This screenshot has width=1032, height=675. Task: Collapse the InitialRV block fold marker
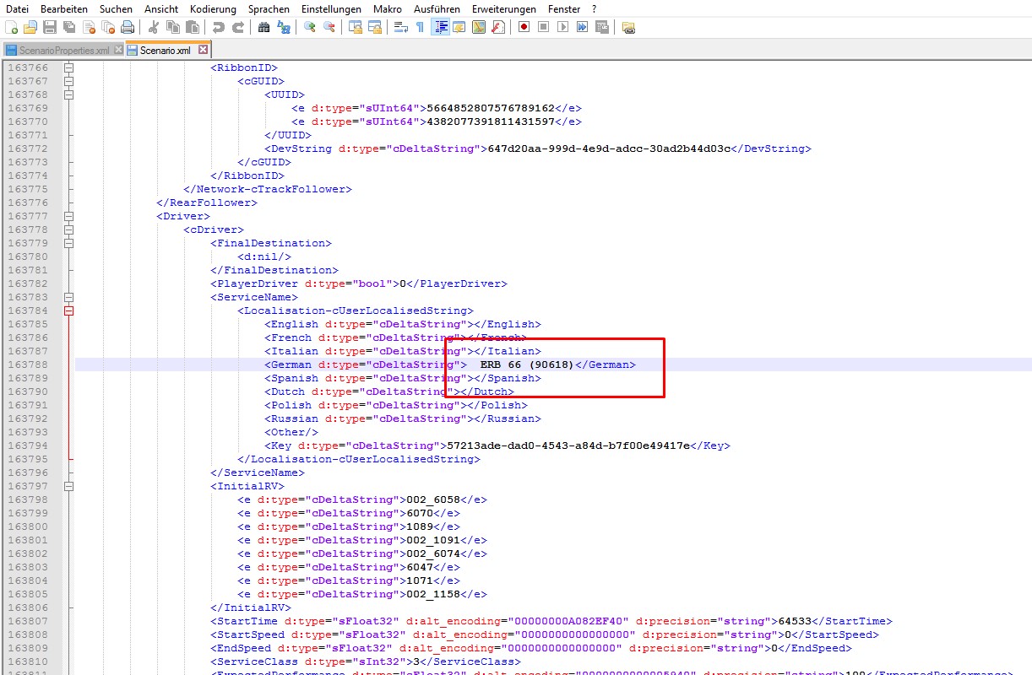pos(70,486)
